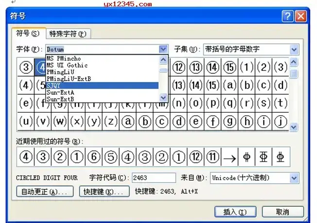
Task: Pick circled 5 from recently used symbols
Action: (111, 157)
